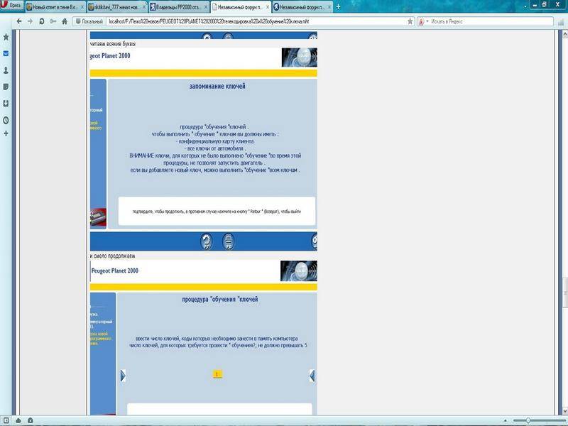This screenshot has width=568, height=426.
Task: Click the browser forward arrow
Action: pos(30,21)
